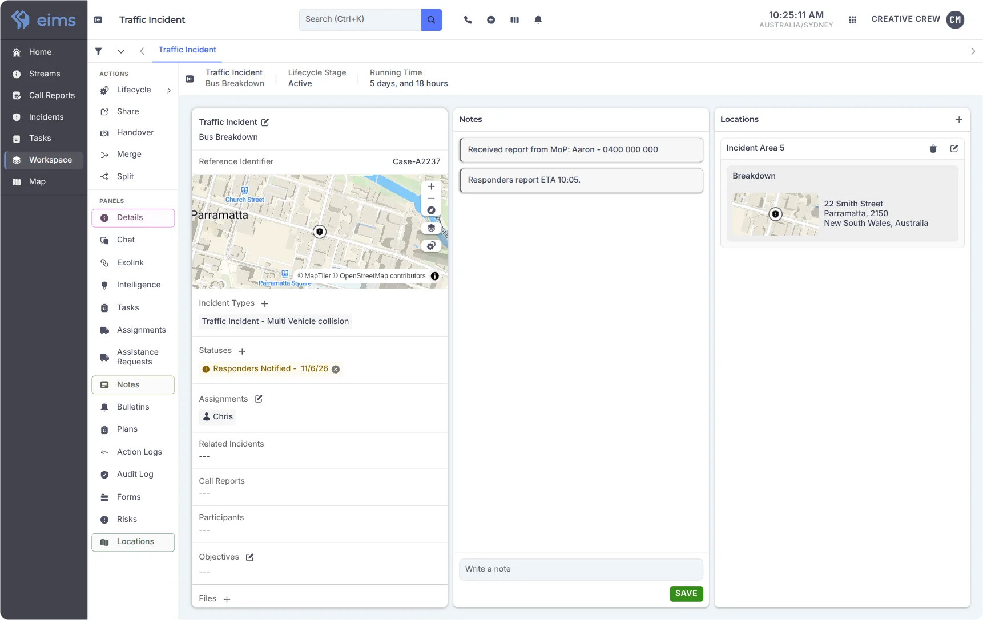Click the phone call icon in top bar
Screen dimensions: 983x620
point(468,20)
